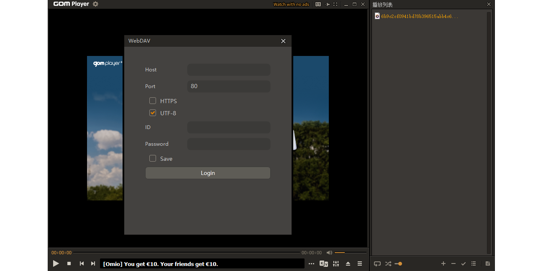543x271 pixels.
Task: Click the Login button
Action: [x=208, y=173]
